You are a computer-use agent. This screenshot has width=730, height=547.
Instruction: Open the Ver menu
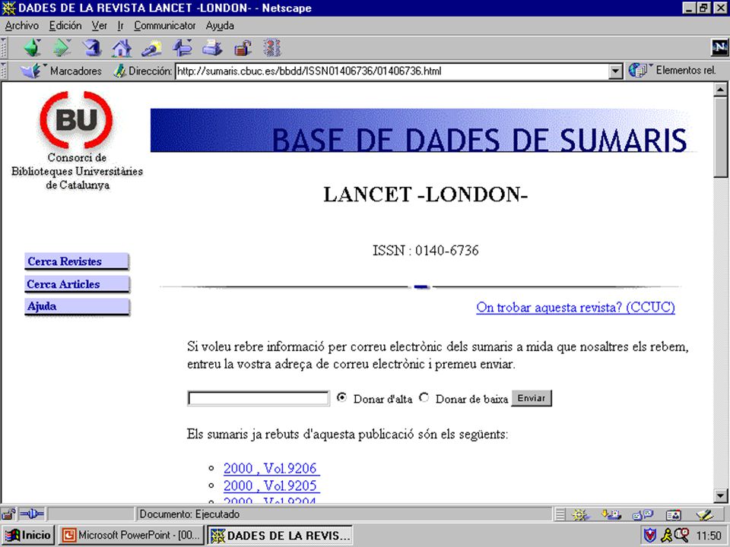99,26
